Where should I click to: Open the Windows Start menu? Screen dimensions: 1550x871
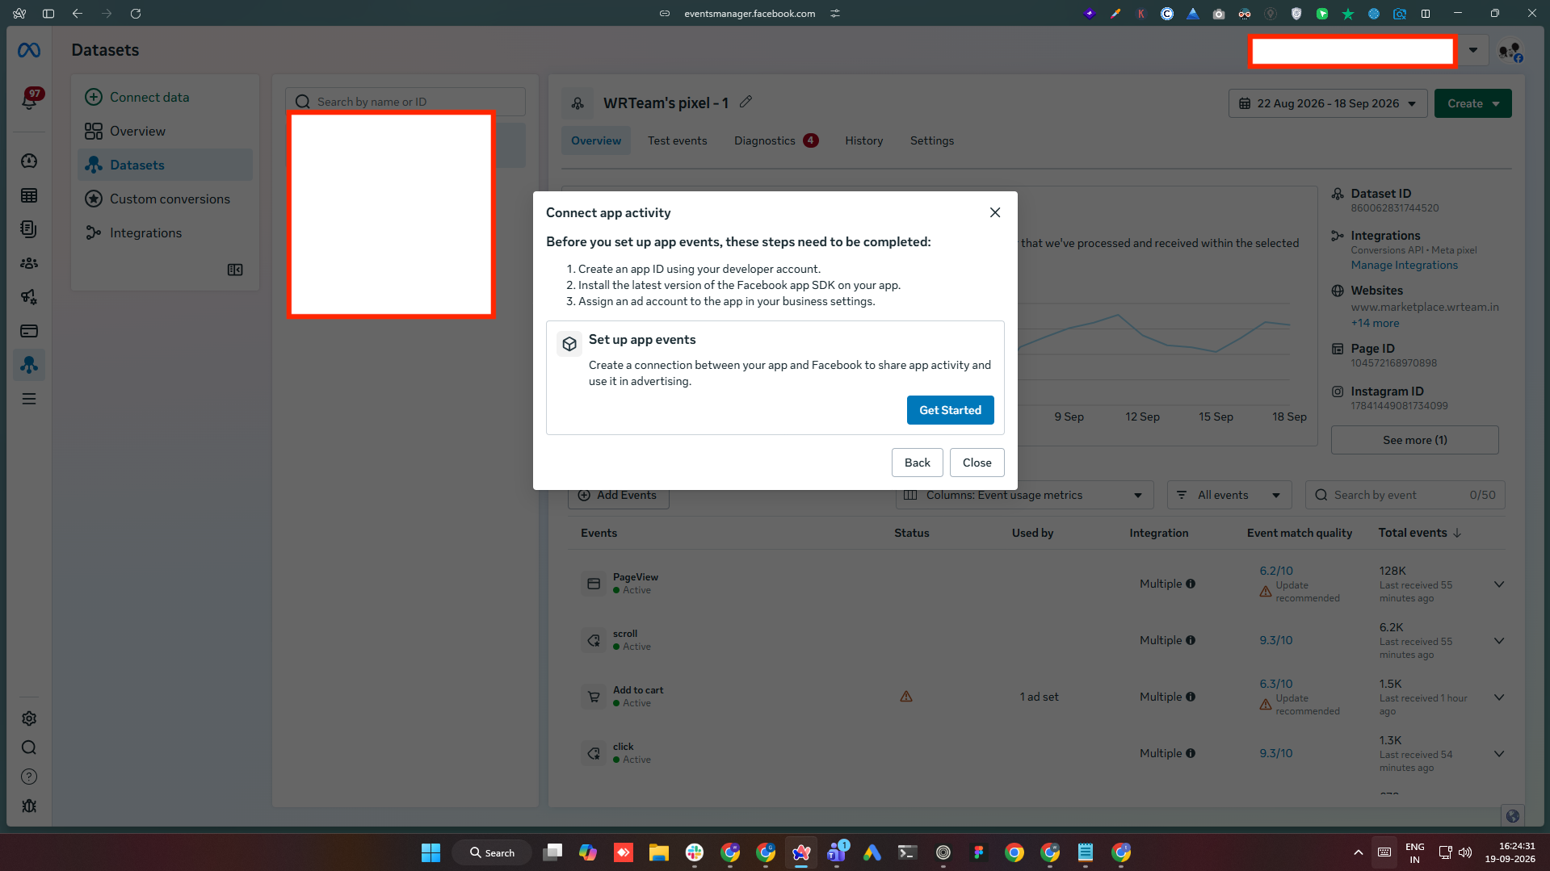point(431,852)
